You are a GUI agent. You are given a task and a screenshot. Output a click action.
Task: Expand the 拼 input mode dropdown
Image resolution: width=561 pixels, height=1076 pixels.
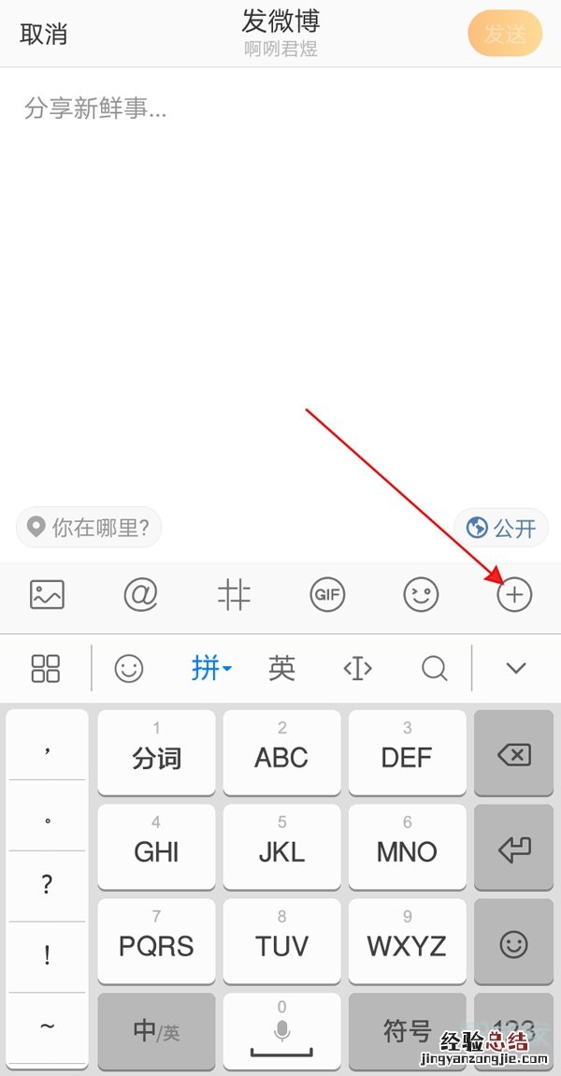click(x=211, y=668)
